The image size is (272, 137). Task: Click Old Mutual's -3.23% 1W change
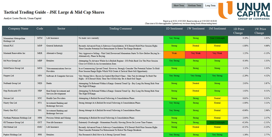(267, 127)
